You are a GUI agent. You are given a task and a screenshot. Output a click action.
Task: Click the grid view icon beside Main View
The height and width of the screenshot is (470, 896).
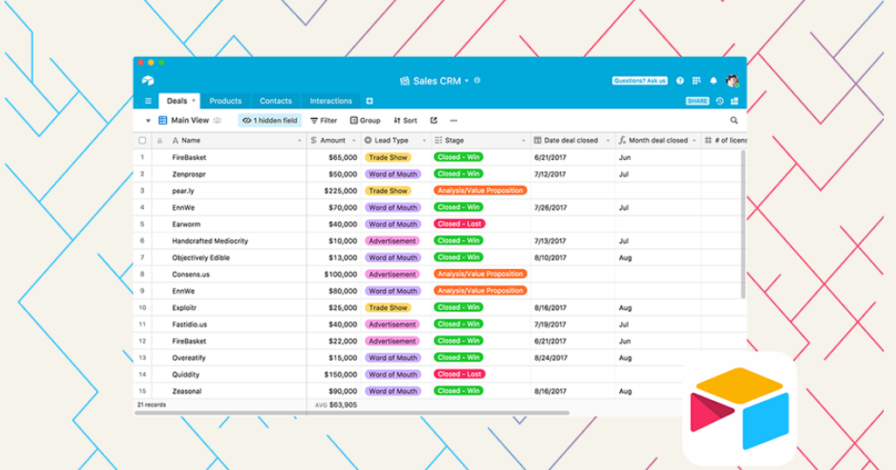[162, 121]
